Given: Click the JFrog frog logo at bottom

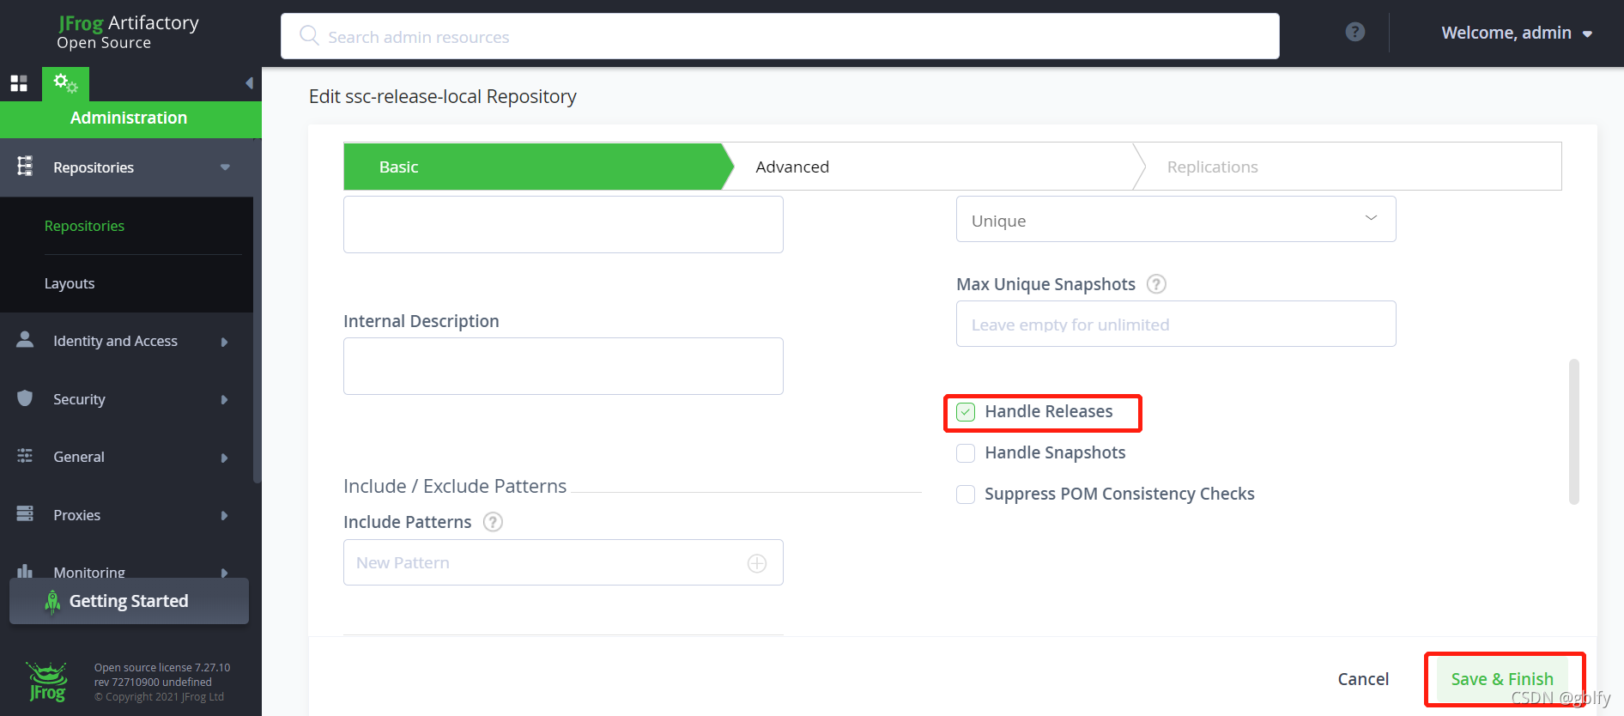Looking at the screenshot, I should click(47, 682).
